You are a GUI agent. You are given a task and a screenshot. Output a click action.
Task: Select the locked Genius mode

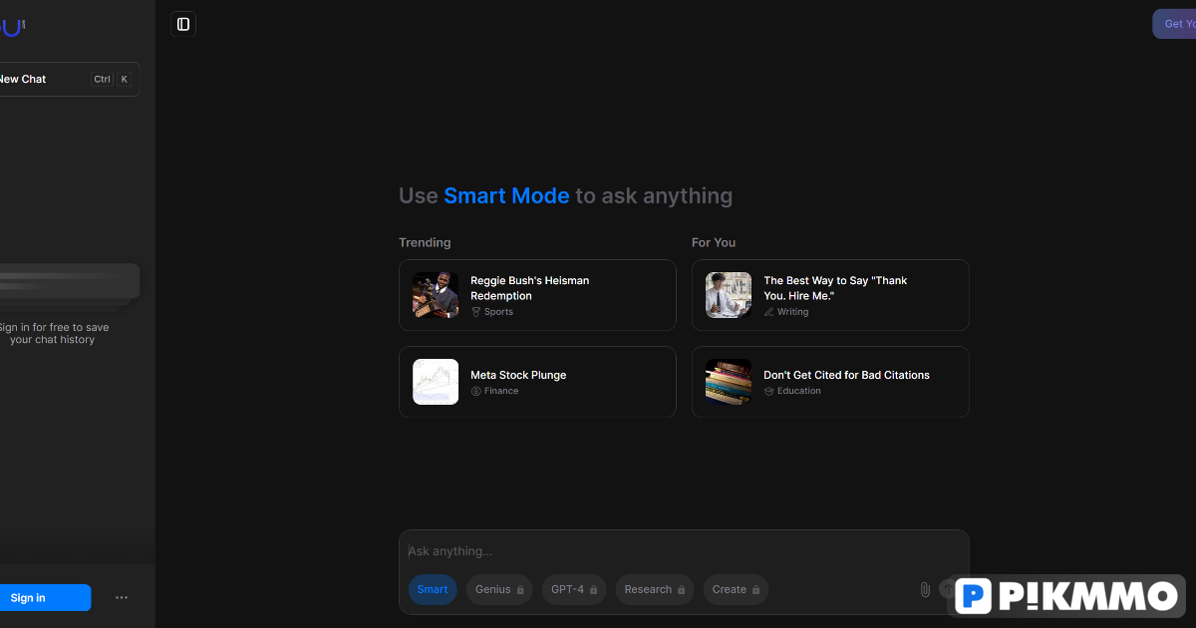pos(499,589)
